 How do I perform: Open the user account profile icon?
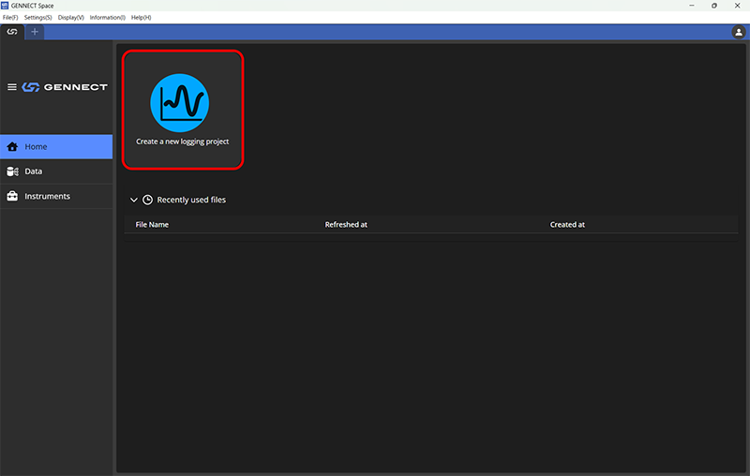click(x=739, y=32)
